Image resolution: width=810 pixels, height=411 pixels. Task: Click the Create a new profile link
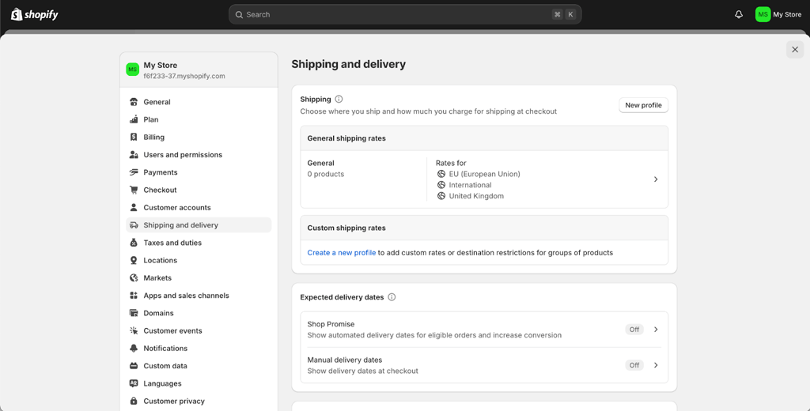[342, 252]
